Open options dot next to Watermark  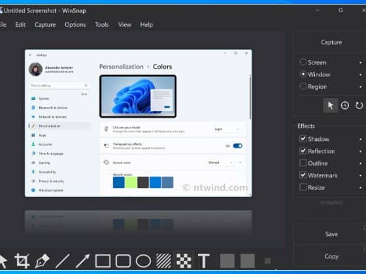coord(360,175)
